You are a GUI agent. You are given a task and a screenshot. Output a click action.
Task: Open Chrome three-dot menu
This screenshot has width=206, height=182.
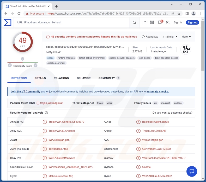pyautogui.click(x=200, y=14)
